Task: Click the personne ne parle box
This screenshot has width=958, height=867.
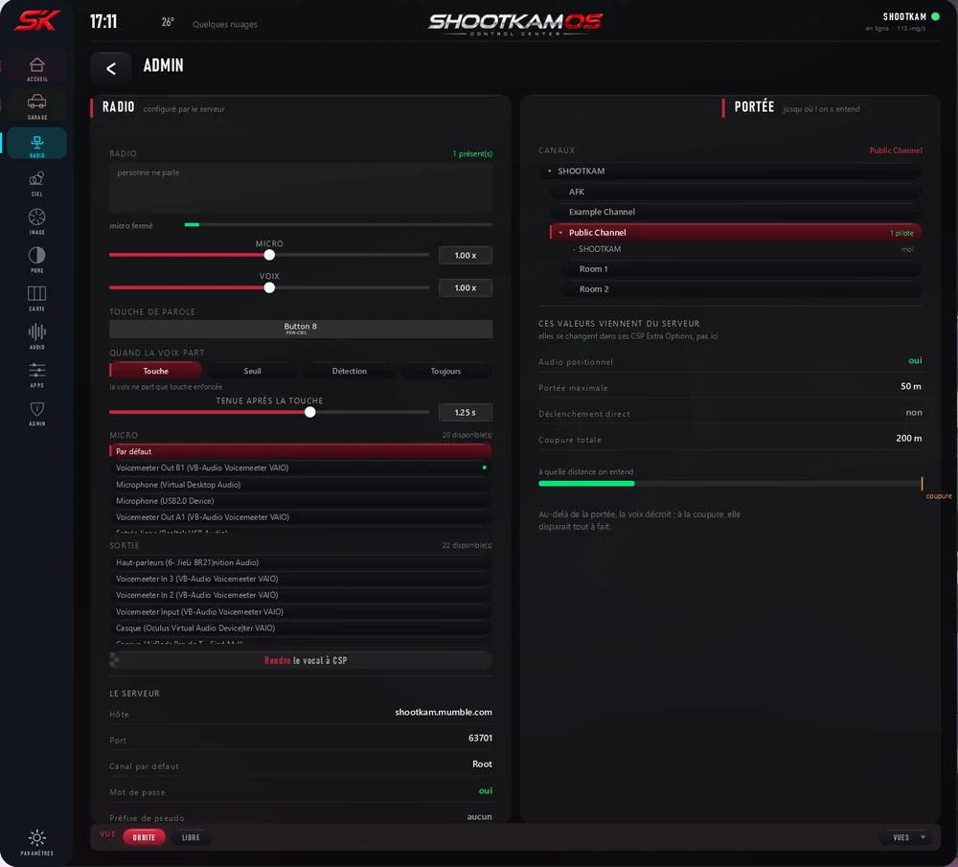Action: point(301,188)
